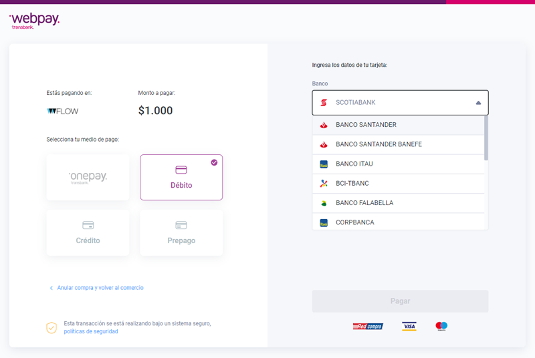Open the políticas de seguridad link
The height and width of the screenshot is (358, 535).
(91, 331)
